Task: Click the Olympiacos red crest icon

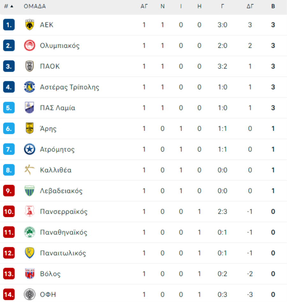Action: click(x=29, y=46)
